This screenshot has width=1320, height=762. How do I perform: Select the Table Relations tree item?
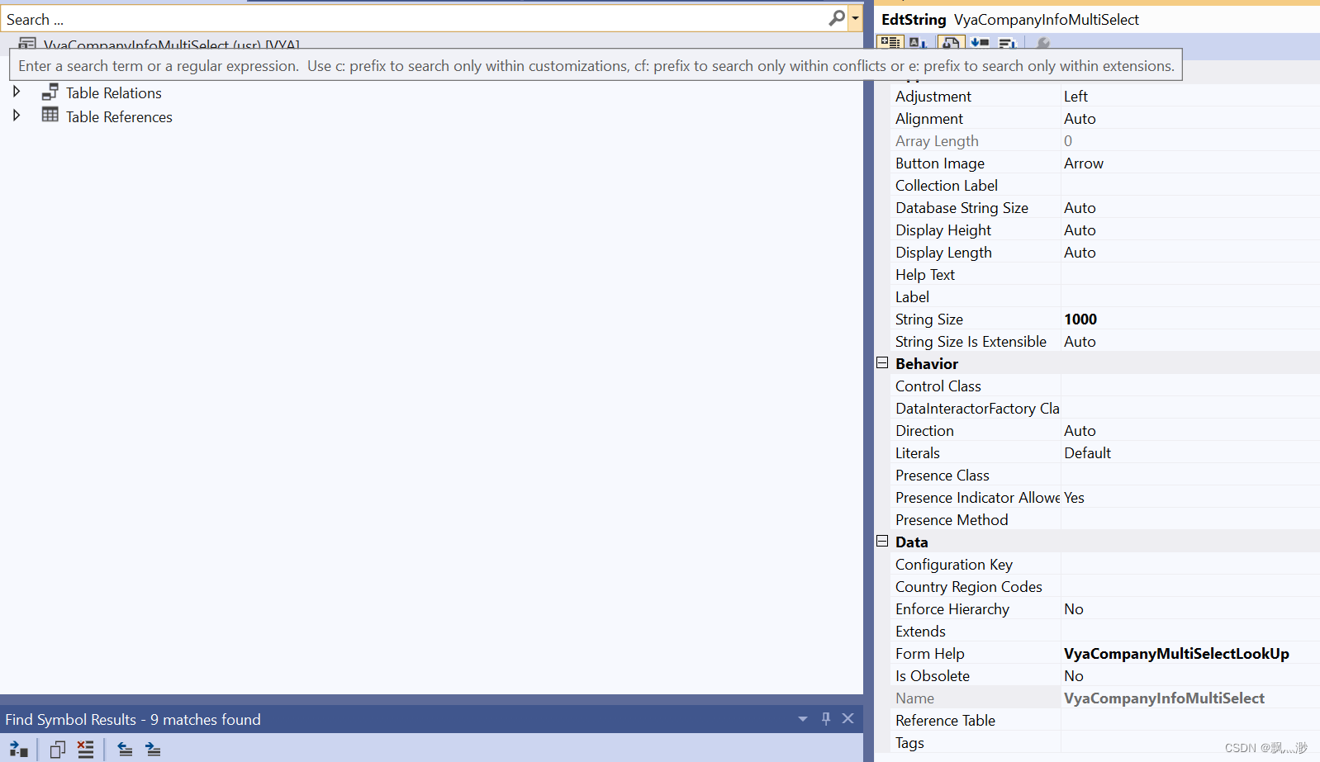114,93
